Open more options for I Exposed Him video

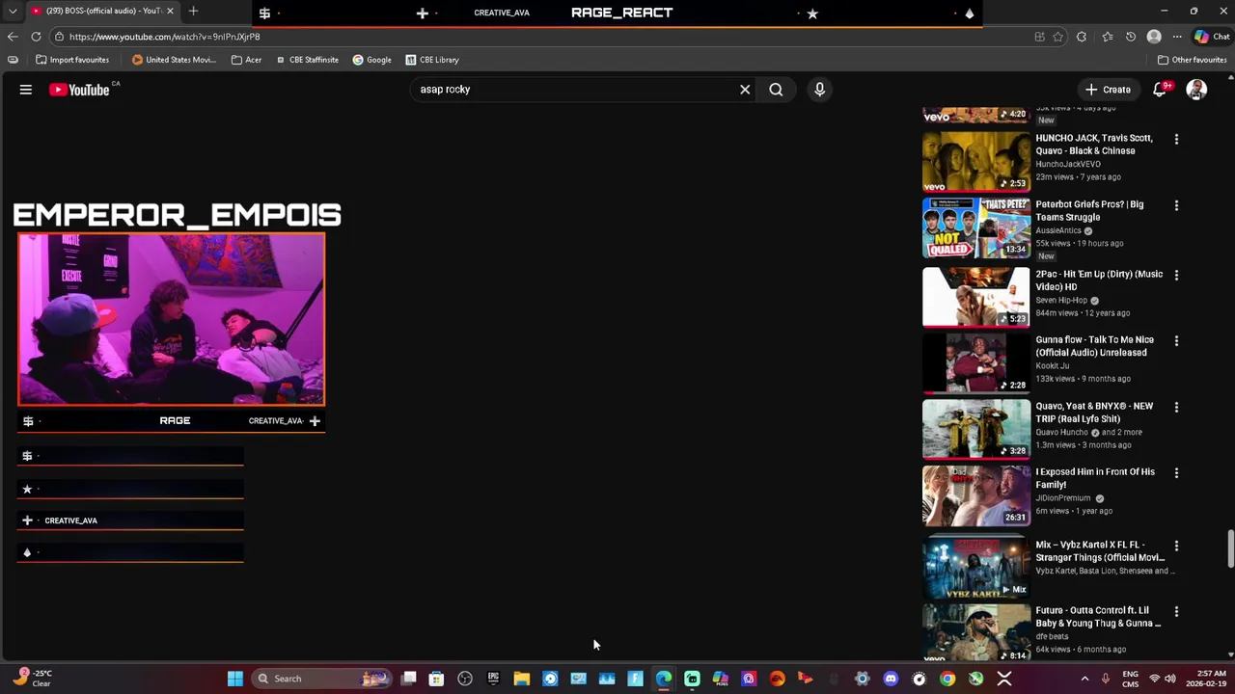pyautogui.click(x=1176, y=472)
